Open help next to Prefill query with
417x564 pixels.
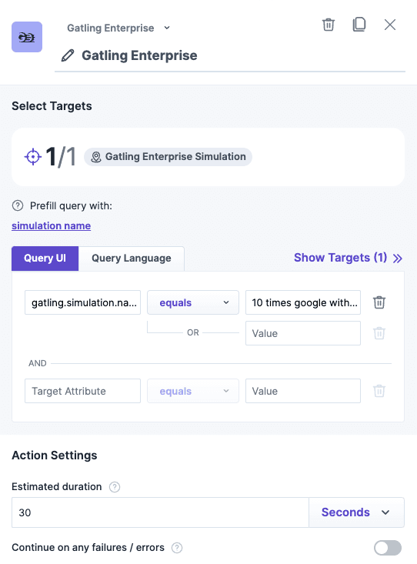(18, 205)
